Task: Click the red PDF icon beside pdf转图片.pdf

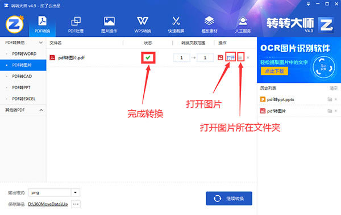Action: pos(52,57)
